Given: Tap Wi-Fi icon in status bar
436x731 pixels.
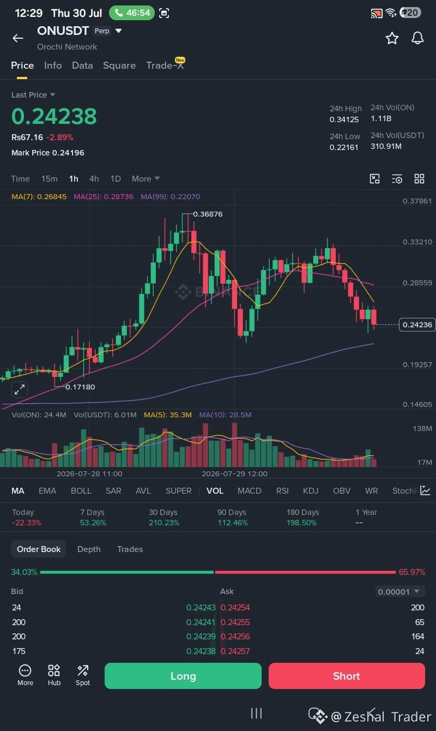Looking at the screenshot, I should point(391,13).
